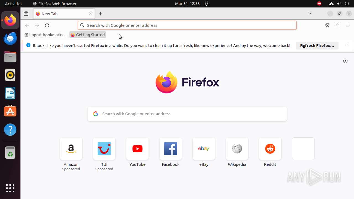Launch LibreOffice Writer from the dock

coord(10,93)
